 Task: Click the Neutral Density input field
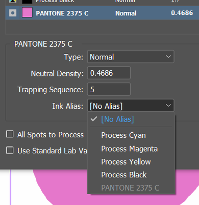109,73
